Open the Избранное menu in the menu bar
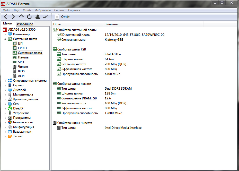The height and width of the screenshot is (171, 239). pyautogui.click(x=43, y=10)
